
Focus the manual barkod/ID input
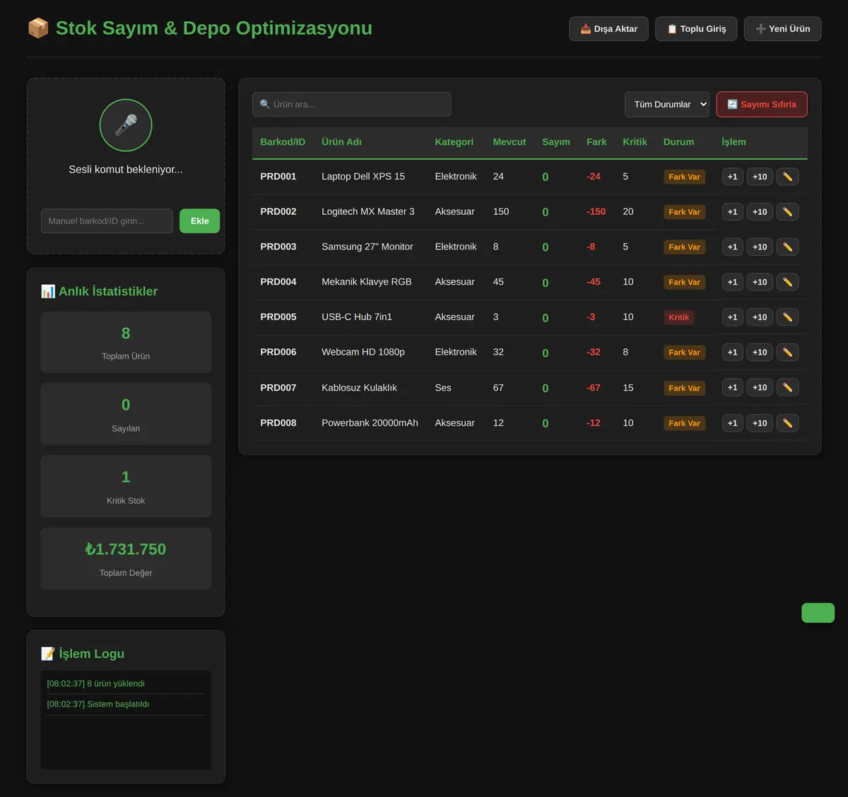tap(107, 221)
